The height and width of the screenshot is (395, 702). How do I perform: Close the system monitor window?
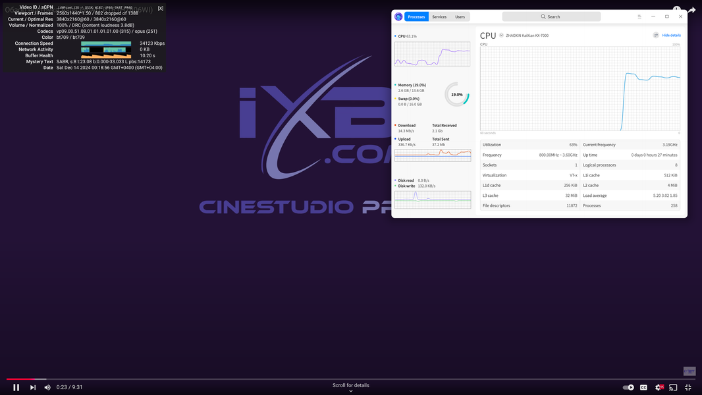coord(680,16)
